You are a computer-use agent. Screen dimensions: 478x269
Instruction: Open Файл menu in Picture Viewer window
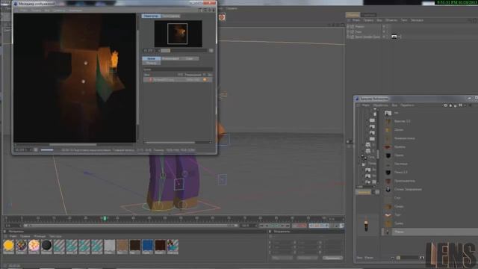[23, 10]
